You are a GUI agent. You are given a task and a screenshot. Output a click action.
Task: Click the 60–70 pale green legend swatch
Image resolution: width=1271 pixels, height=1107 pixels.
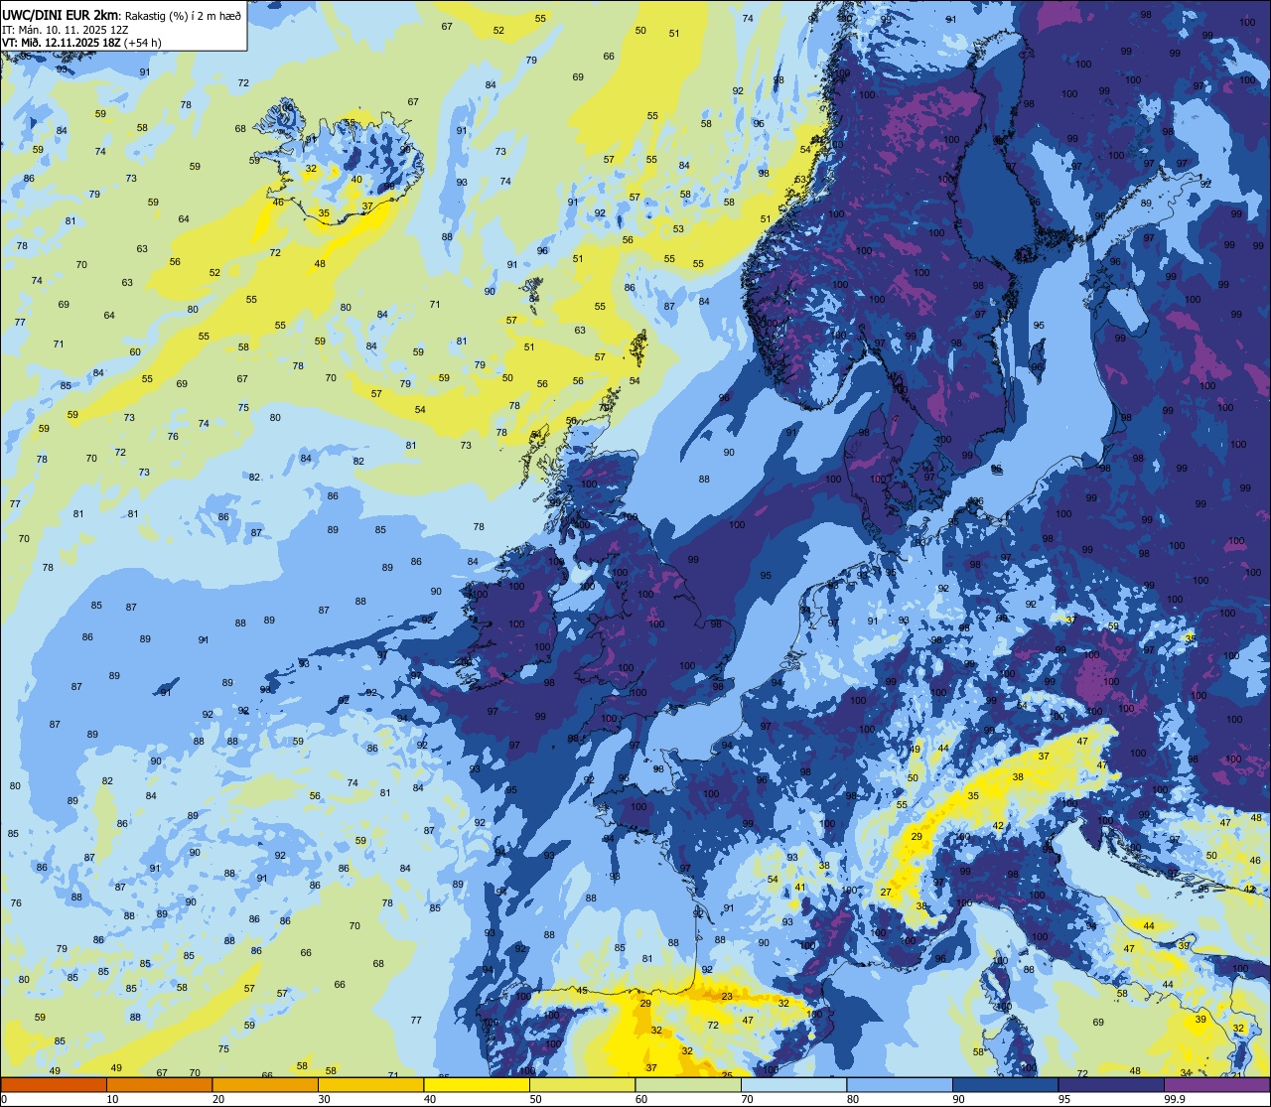click(x=688, y=1085)
